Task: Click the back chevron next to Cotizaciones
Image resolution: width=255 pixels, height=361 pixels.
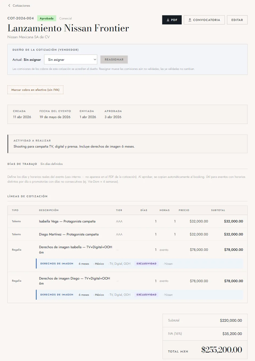Action: coord(9,6)
